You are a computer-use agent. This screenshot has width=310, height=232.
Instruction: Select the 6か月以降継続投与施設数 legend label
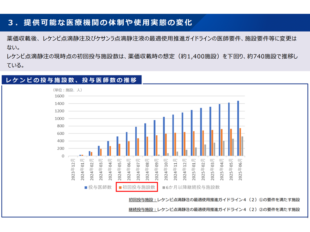pyautogui.click(x=193, y=187)
